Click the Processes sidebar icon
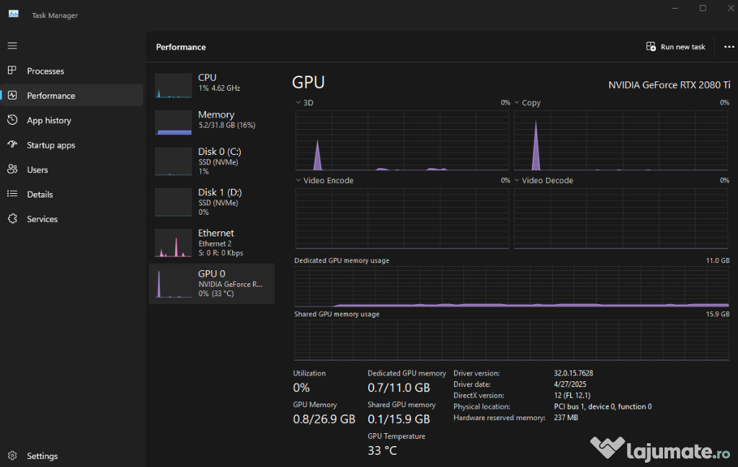Image resolution: width=738 pixels, height=467 pixels. 12,71
